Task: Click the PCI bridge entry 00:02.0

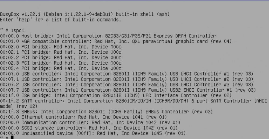Action: pos(61,47)
